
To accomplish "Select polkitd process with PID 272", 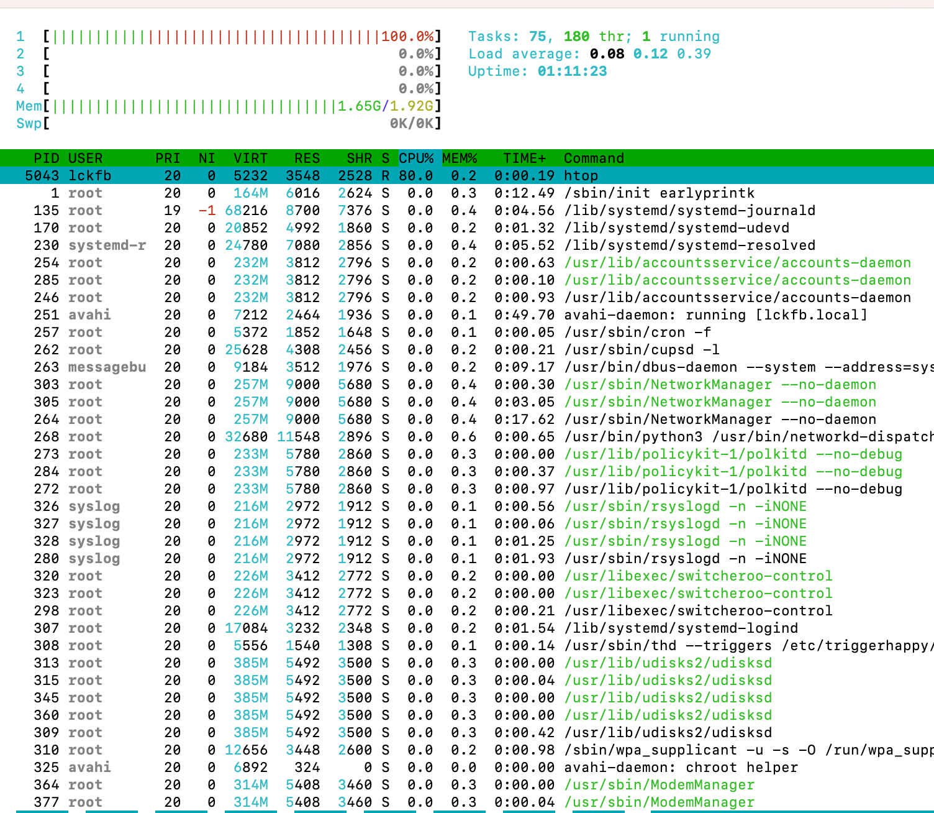I will coord(467,489).
